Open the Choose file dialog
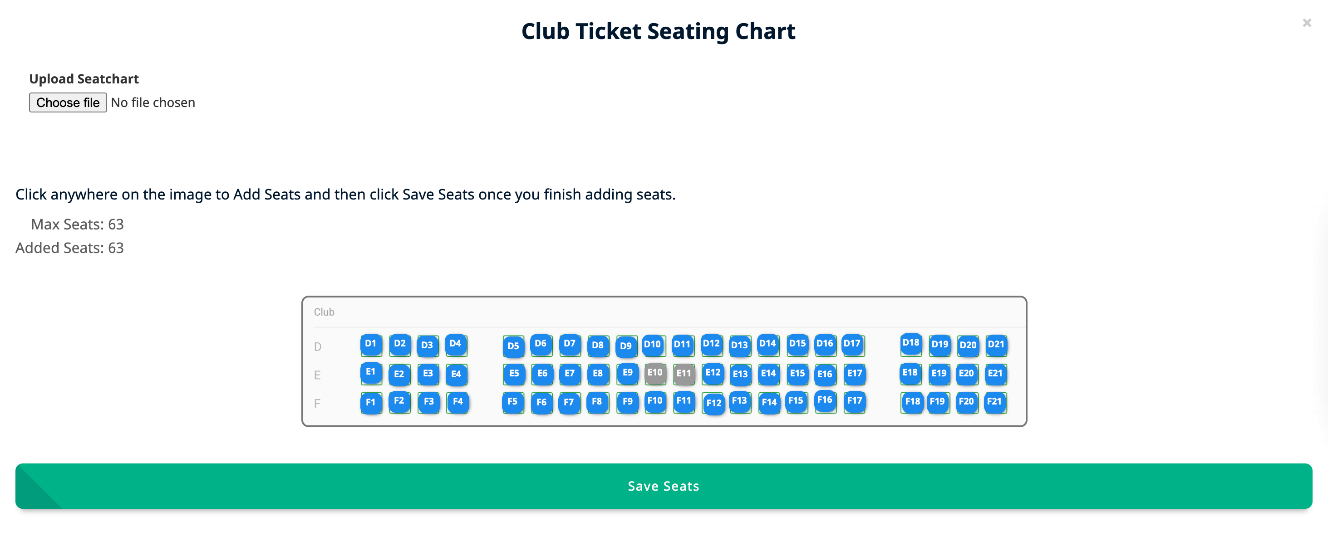1328x536 pixels. coord(68,102)
